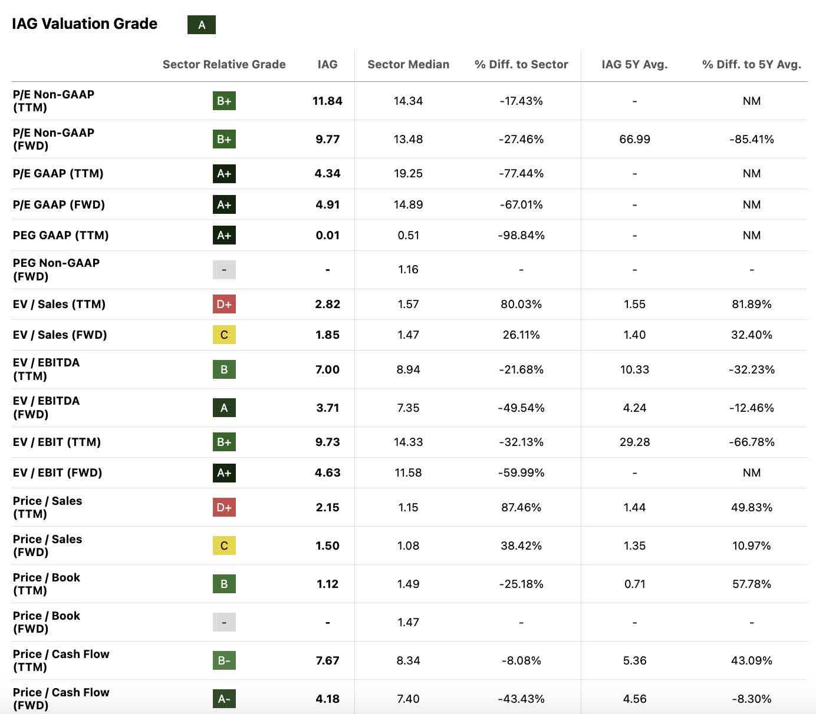
Task: Select the EV / Sales (FWD) row label
Action: click(60, 335)
